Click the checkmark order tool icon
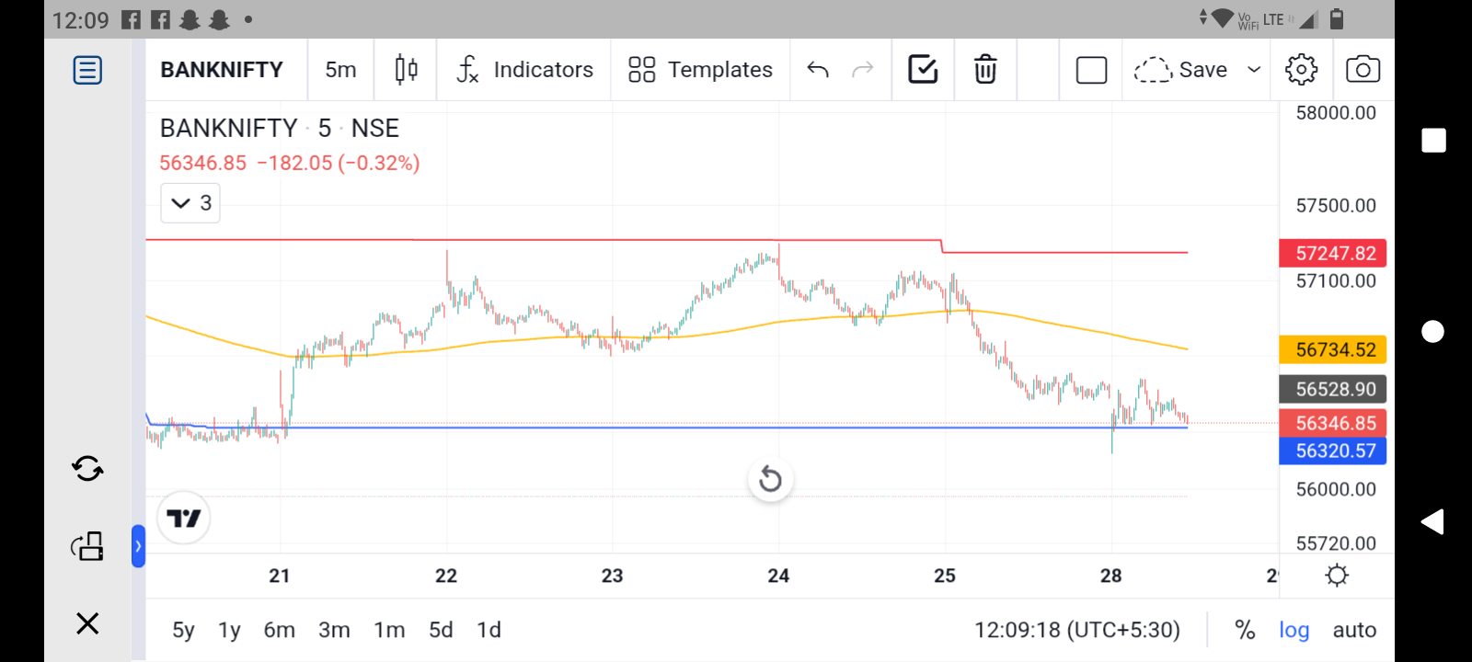The image size is (1472, 662). [923, 69]
